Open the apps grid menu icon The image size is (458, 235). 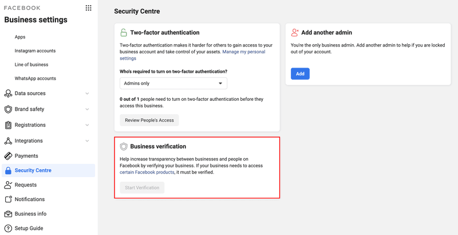[x=88, y=8]
